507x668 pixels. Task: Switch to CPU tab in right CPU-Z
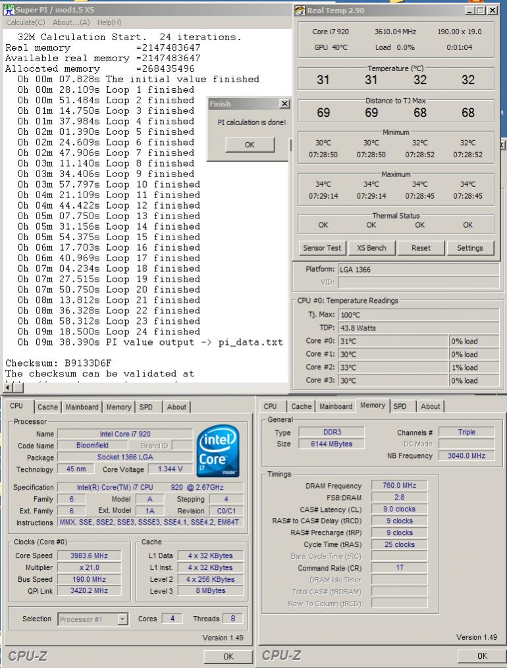tap(270, 407)
